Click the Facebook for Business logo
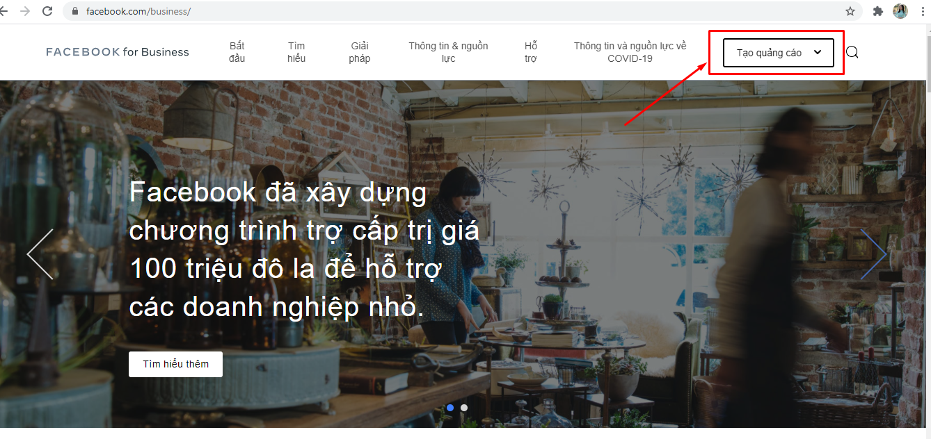Screen dimensions: 931x439 coord(118,52)
